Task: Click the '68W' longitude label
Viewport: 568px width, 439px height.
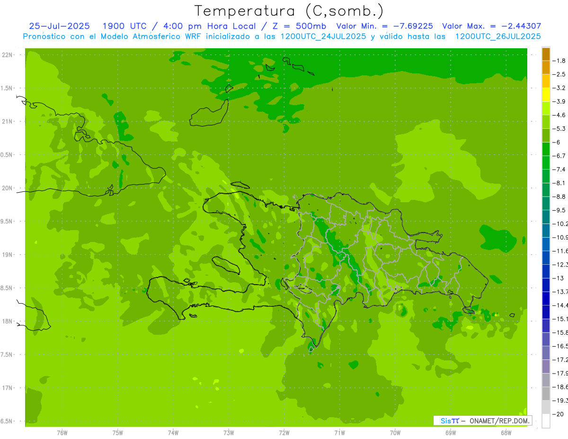Action: (506, 433)
